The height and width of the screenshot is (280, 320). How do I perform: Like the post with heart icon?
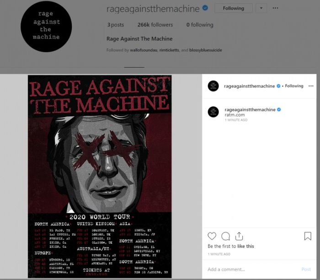(x=212, y=236)
